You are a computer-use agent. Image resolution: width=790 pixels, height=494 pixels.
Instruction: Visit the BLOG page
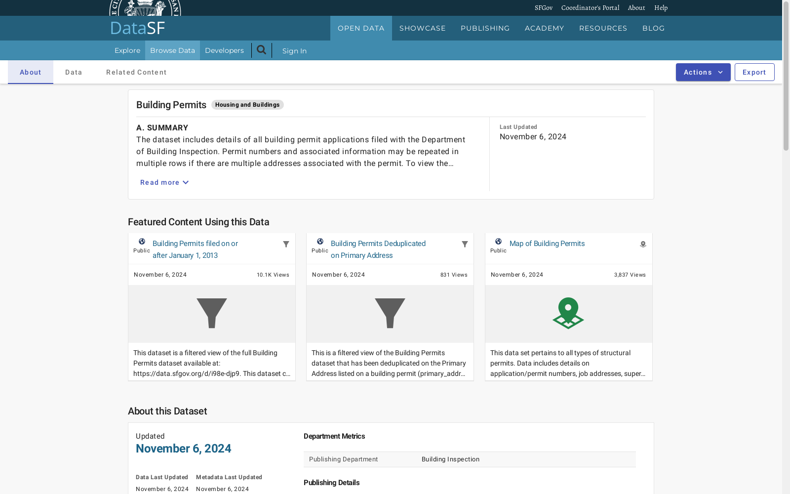click(654, 28)
